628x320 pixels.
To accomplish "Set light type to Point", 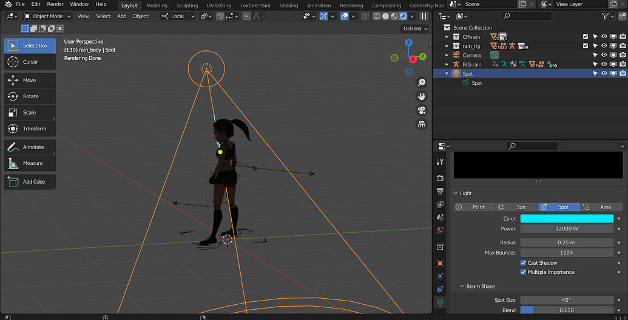I will pyautogui.click(x=475, y=207).
